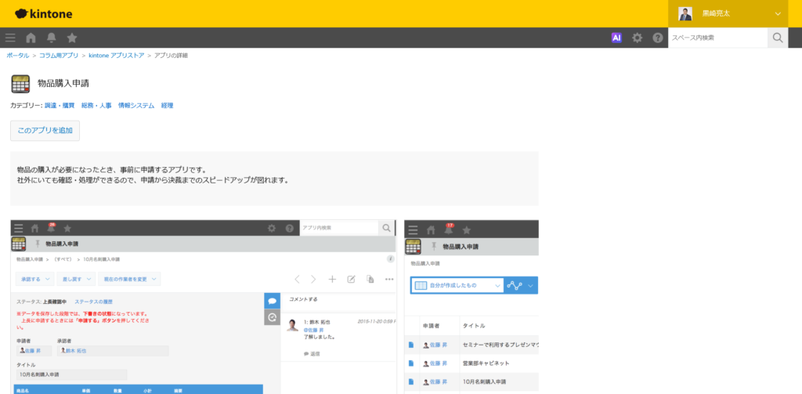Viewport: 802px width, 394px height.
Task: Click the 物品購入申請 calculator app icon
Action: coord(20,83)
